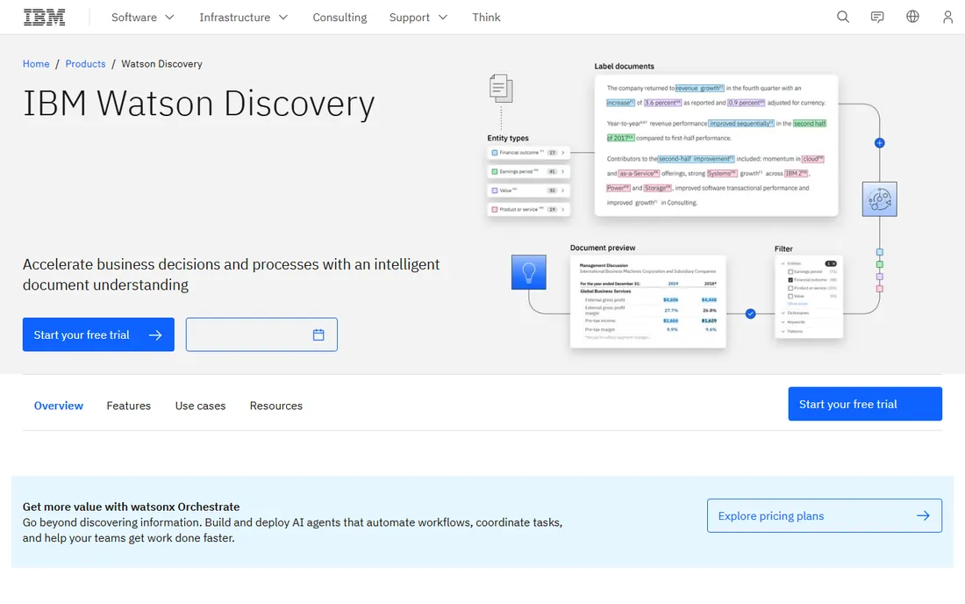Click the '3.6 percent' highlighted value
Image resolution: width=965 pixels, height=604 pixels.
click(663, 103)
